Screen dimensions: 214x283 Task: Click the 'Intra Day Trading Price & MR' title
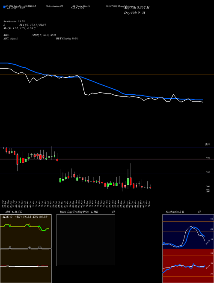coord(79,212)
